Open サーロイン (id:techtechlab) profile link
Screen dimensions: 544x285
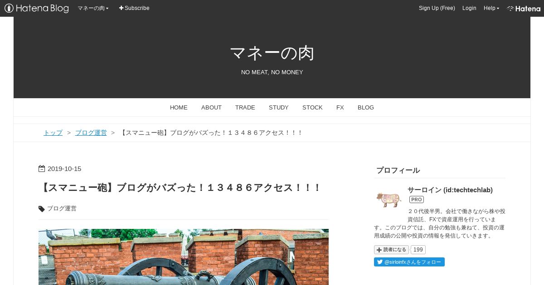tap(450, 190)
